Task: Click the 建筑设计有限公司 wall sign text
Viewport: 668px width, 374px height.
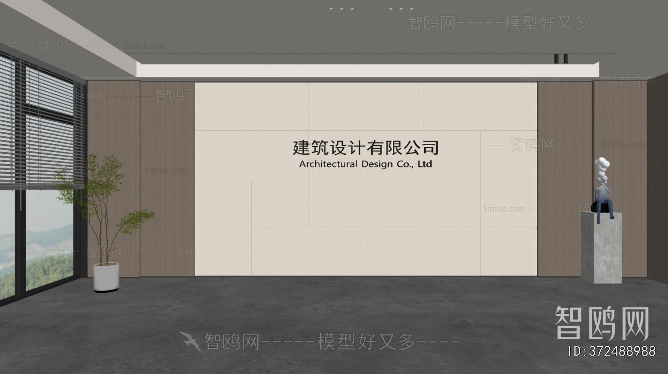Action: point(366,148)
